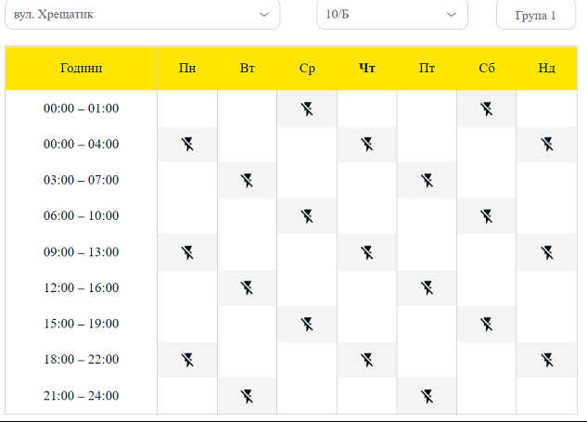The height and width of the screenshot is (422, 587).
Task: Select the Чт column header
Action: (367, 68)
